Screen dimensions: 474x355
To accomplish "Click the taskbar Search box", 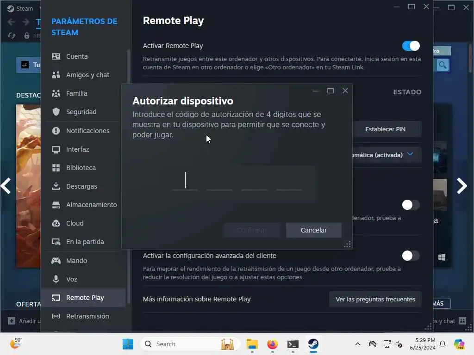I will point(190,344).
